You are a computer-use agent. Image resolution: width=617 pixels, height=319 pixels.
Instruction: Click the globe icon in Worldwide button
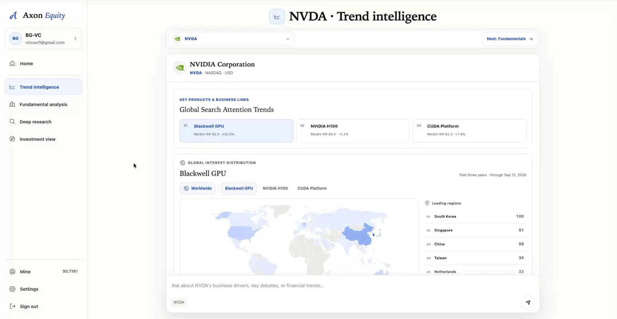point(186,189)
